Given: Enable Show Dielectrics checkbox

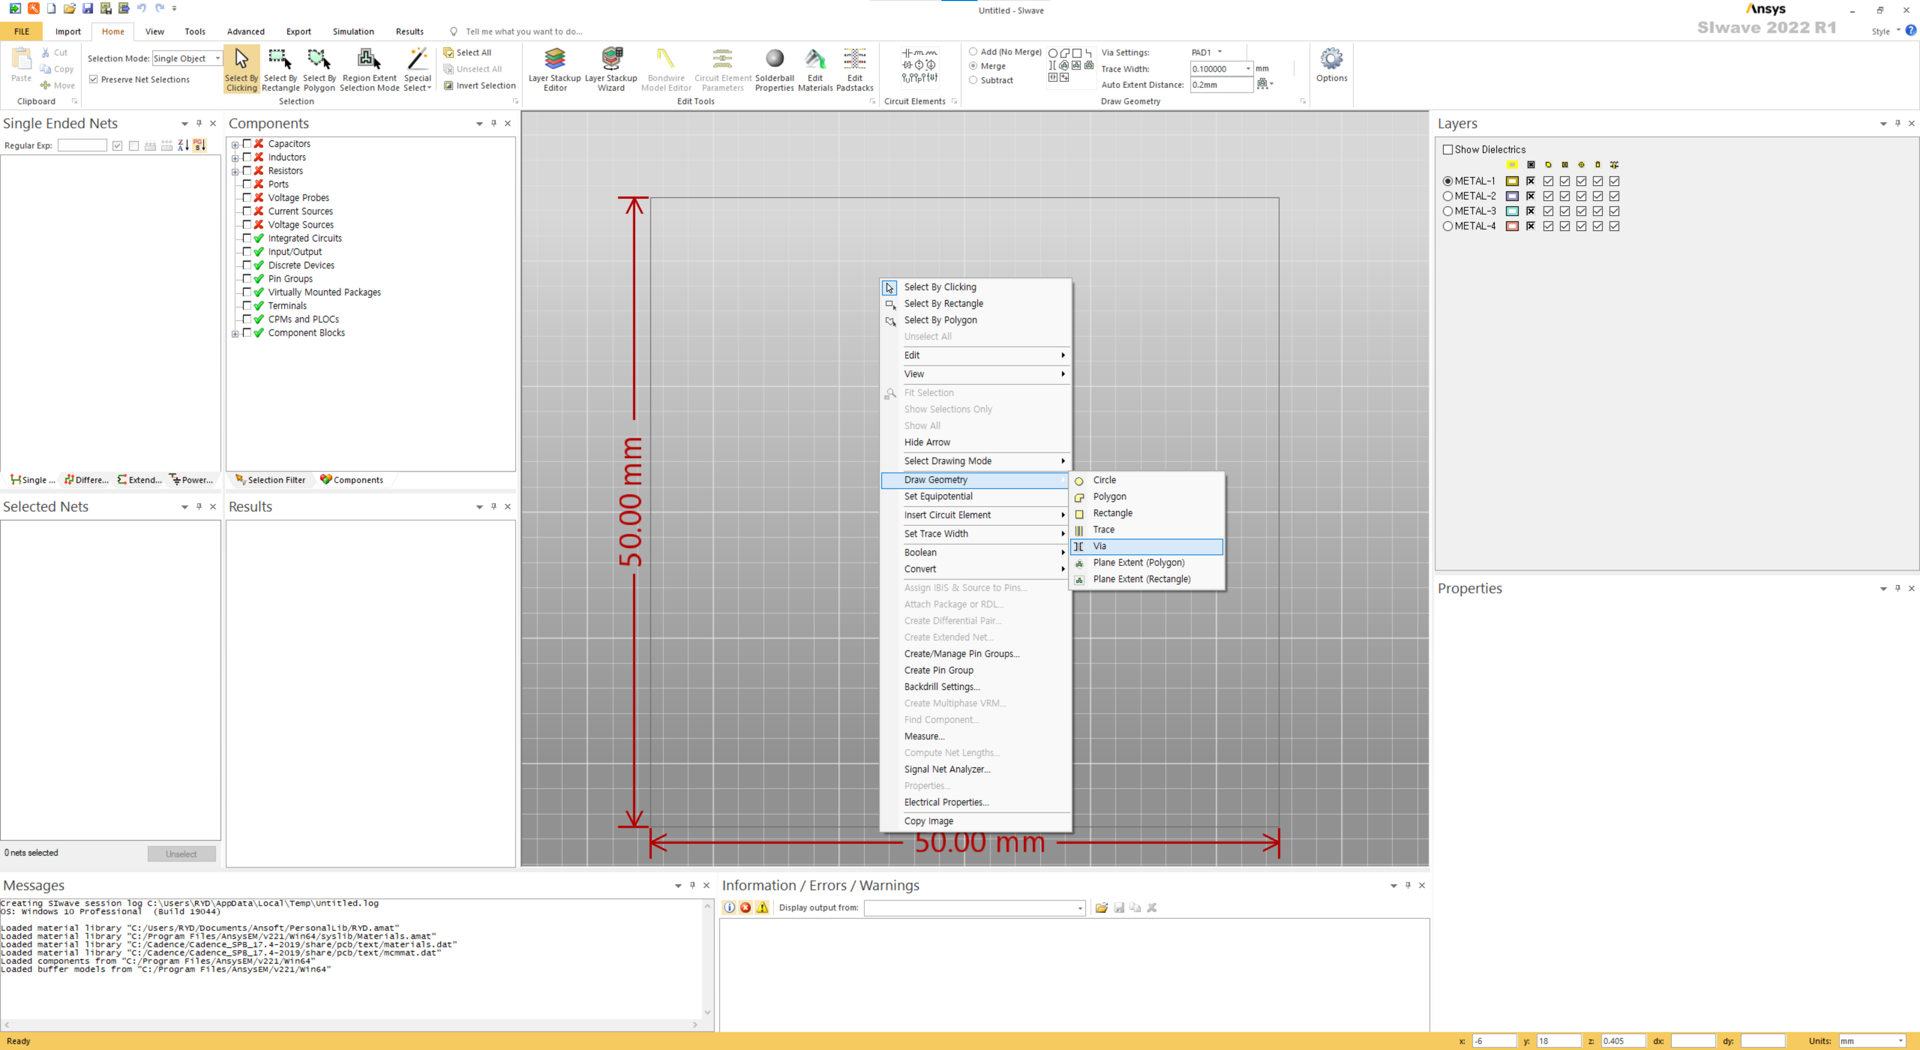Looking at the screenshot, I should point(1447,149).
